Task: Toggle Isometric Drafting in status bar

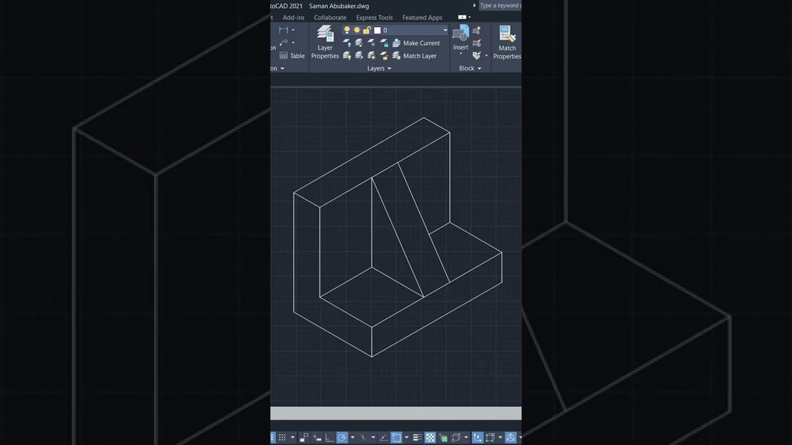Action: pyautogui.click(x=363, y=438)
